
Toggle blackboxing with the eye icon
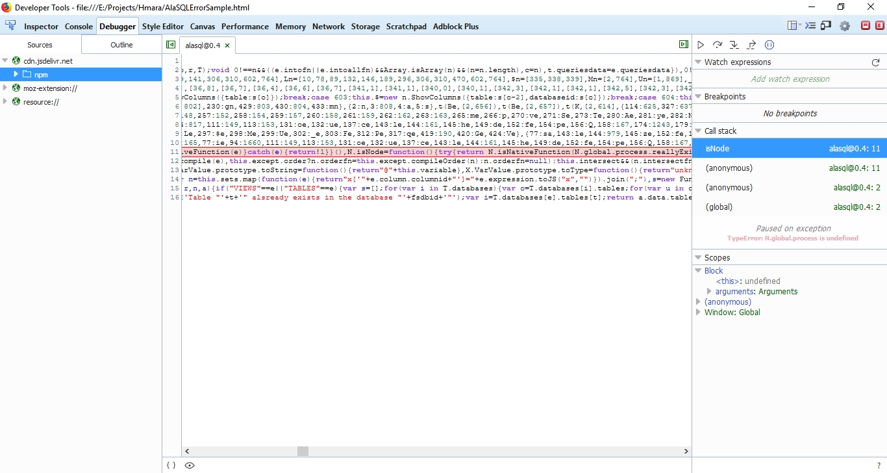[x=188, y=465]
